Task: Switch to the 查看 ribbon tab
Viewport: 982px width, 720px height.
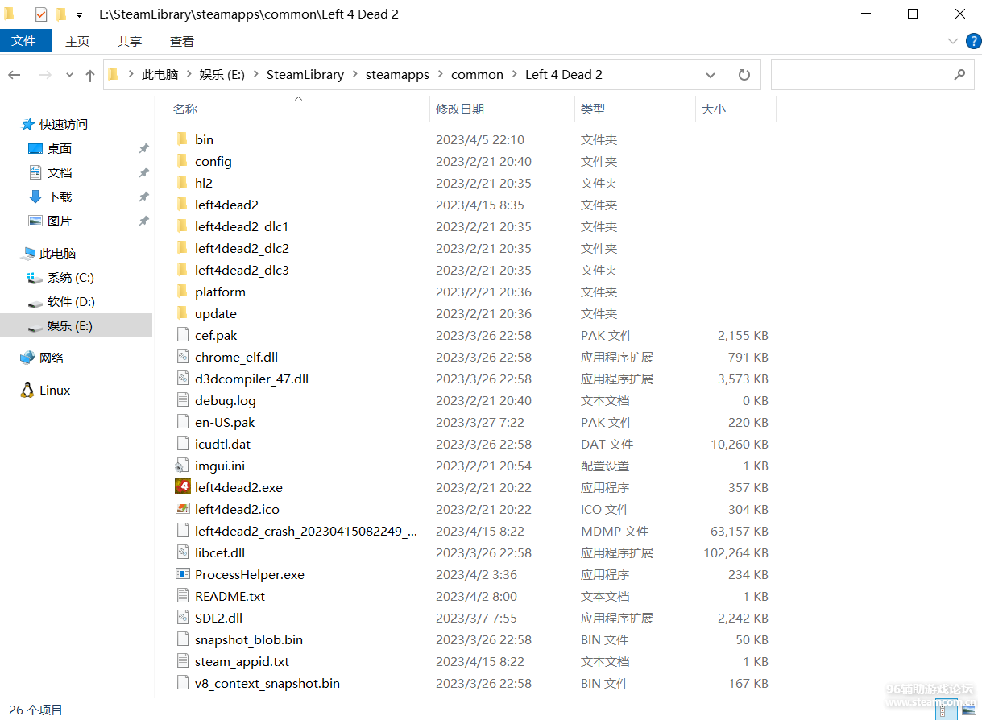Action: coord(181,41)
